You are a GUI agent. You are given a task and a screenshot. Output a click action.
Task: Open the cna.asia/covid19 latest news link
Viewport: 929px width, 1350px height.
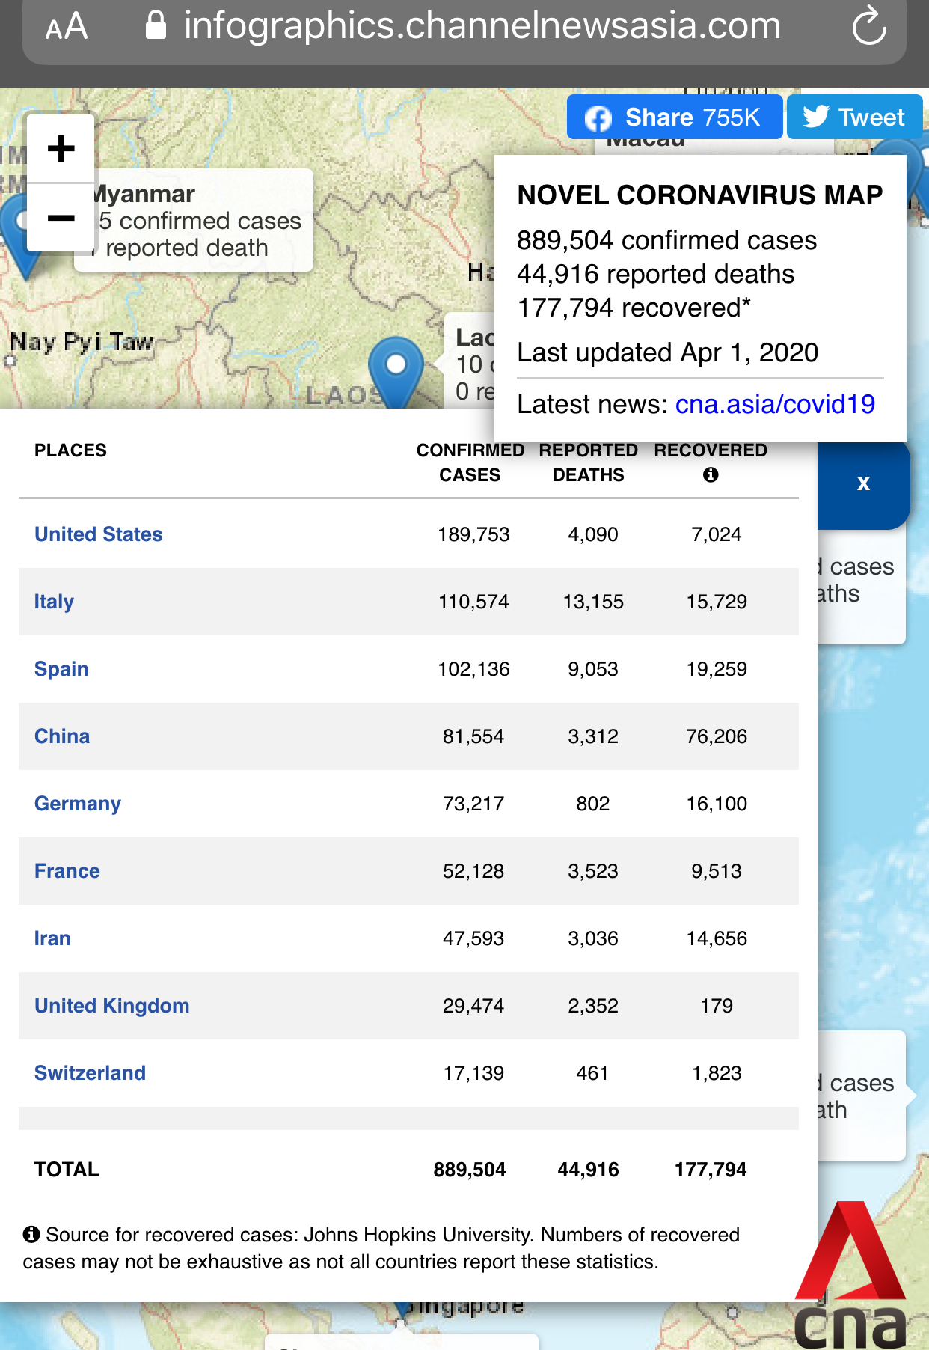pos(775,404)
